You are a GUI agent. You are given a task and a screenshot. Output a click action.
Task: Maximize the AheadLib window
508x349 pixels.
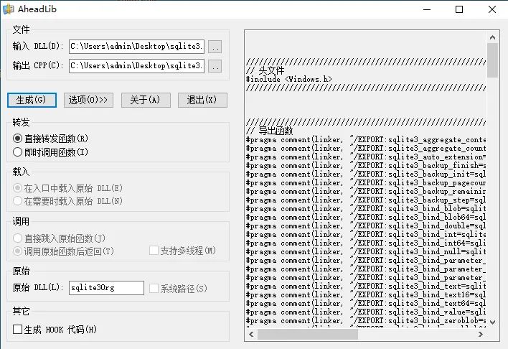[x=459, y=9]
